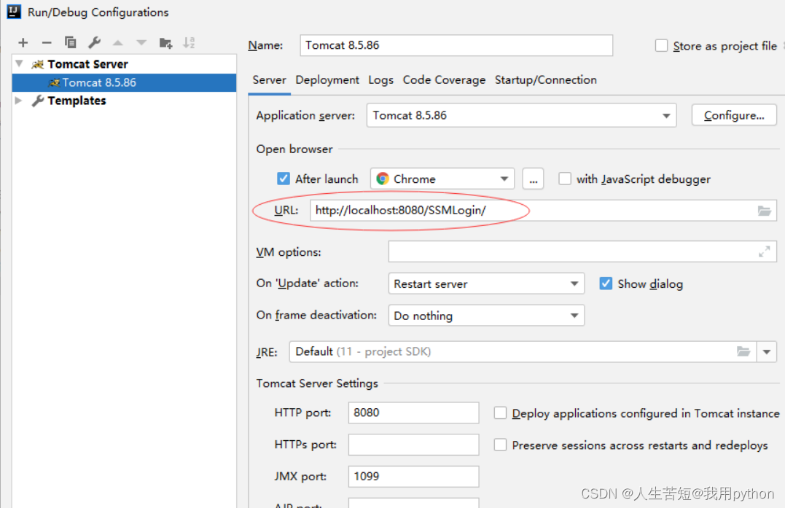Viewport: 785px width, 508px height.
Task: Click the Name input field
Action: click(x=456, y=45)
